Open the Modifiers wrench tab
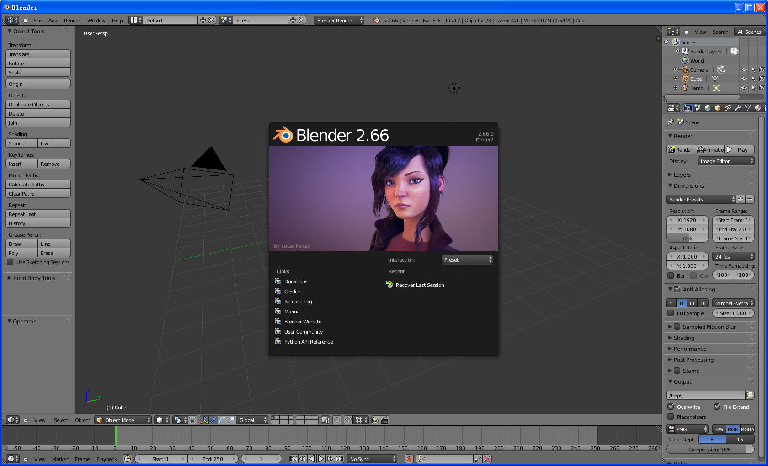Viewport: 768px width, 466px height. [x=738, y=108]
